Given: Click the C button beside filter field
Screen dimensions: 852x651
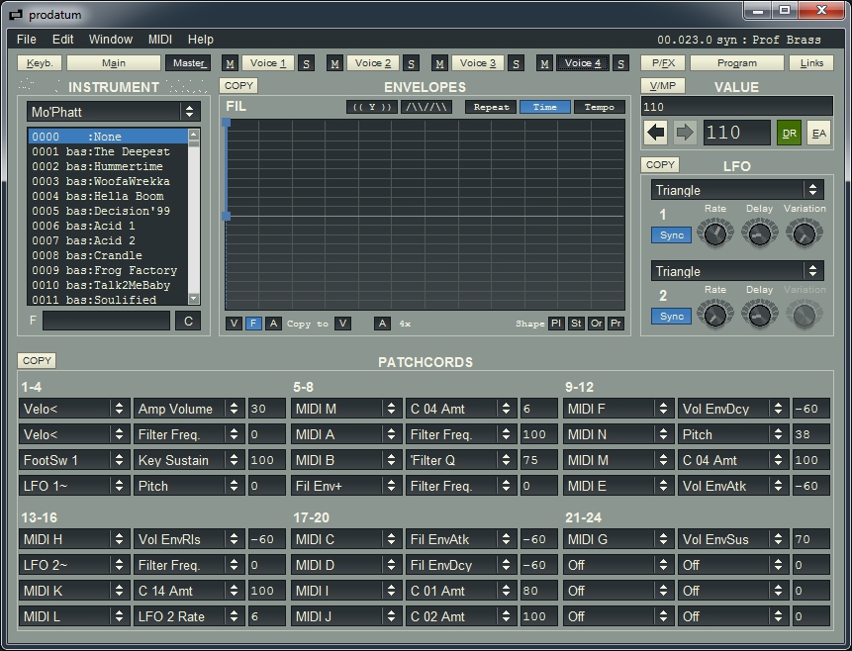Looking at the screenshot, I should click(188, 321).
